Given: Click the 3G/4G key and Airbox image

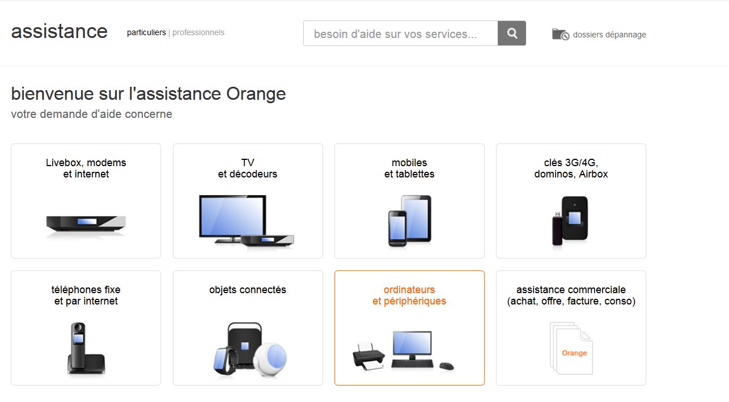Looking at the screenshot, I should pos(570,221).
